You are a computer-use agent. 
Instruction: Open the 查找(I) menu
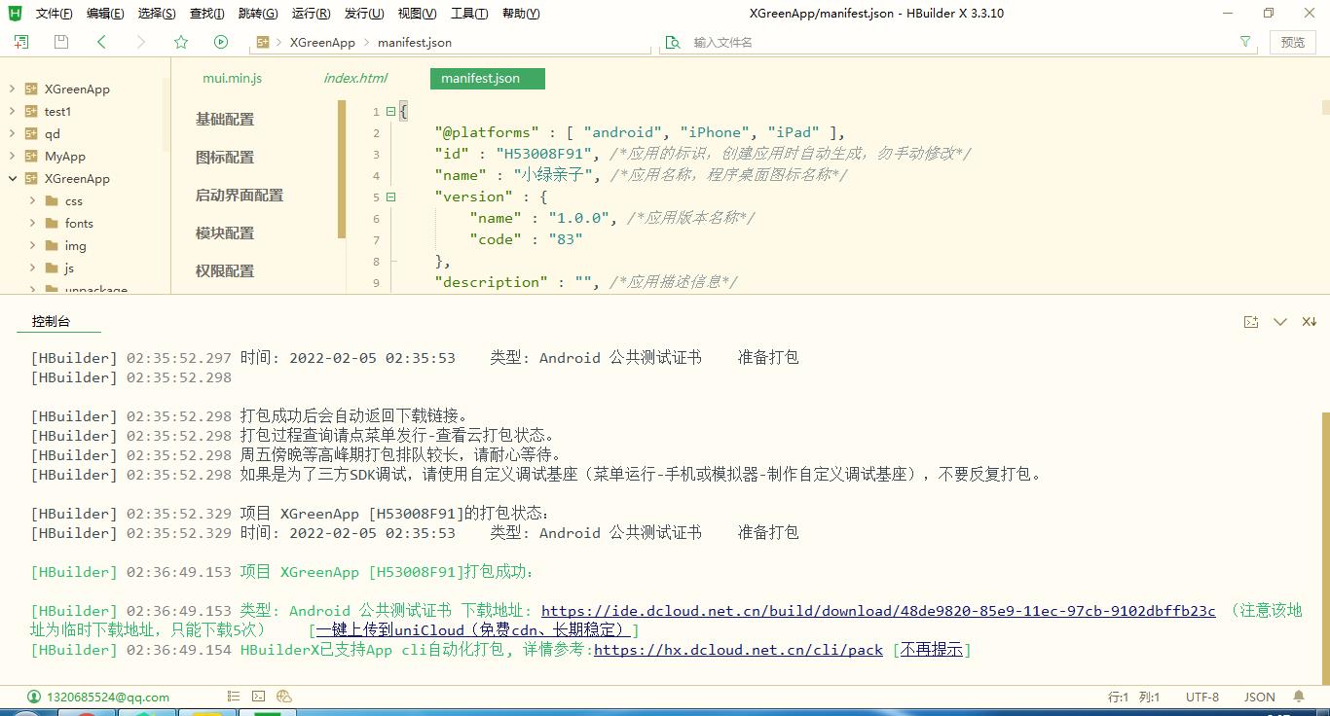point(206,14)
